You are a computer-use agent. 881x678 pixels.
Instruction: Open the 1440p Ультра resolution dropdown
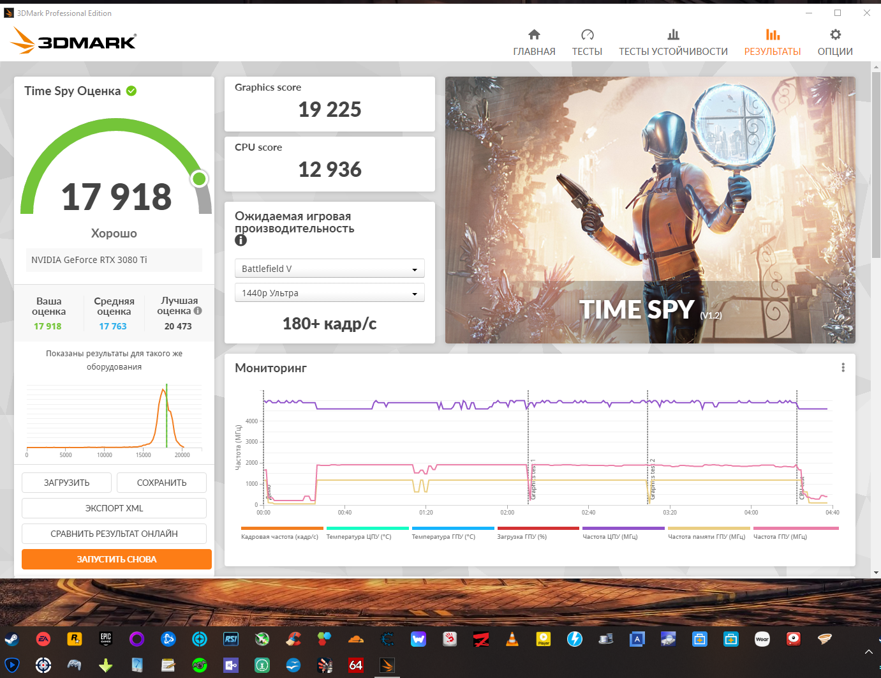[329, 293]
